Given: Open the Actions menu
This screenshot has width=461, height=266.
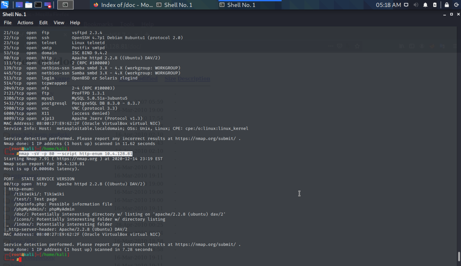Looking at the screenshot, I should tap(25, 23).
